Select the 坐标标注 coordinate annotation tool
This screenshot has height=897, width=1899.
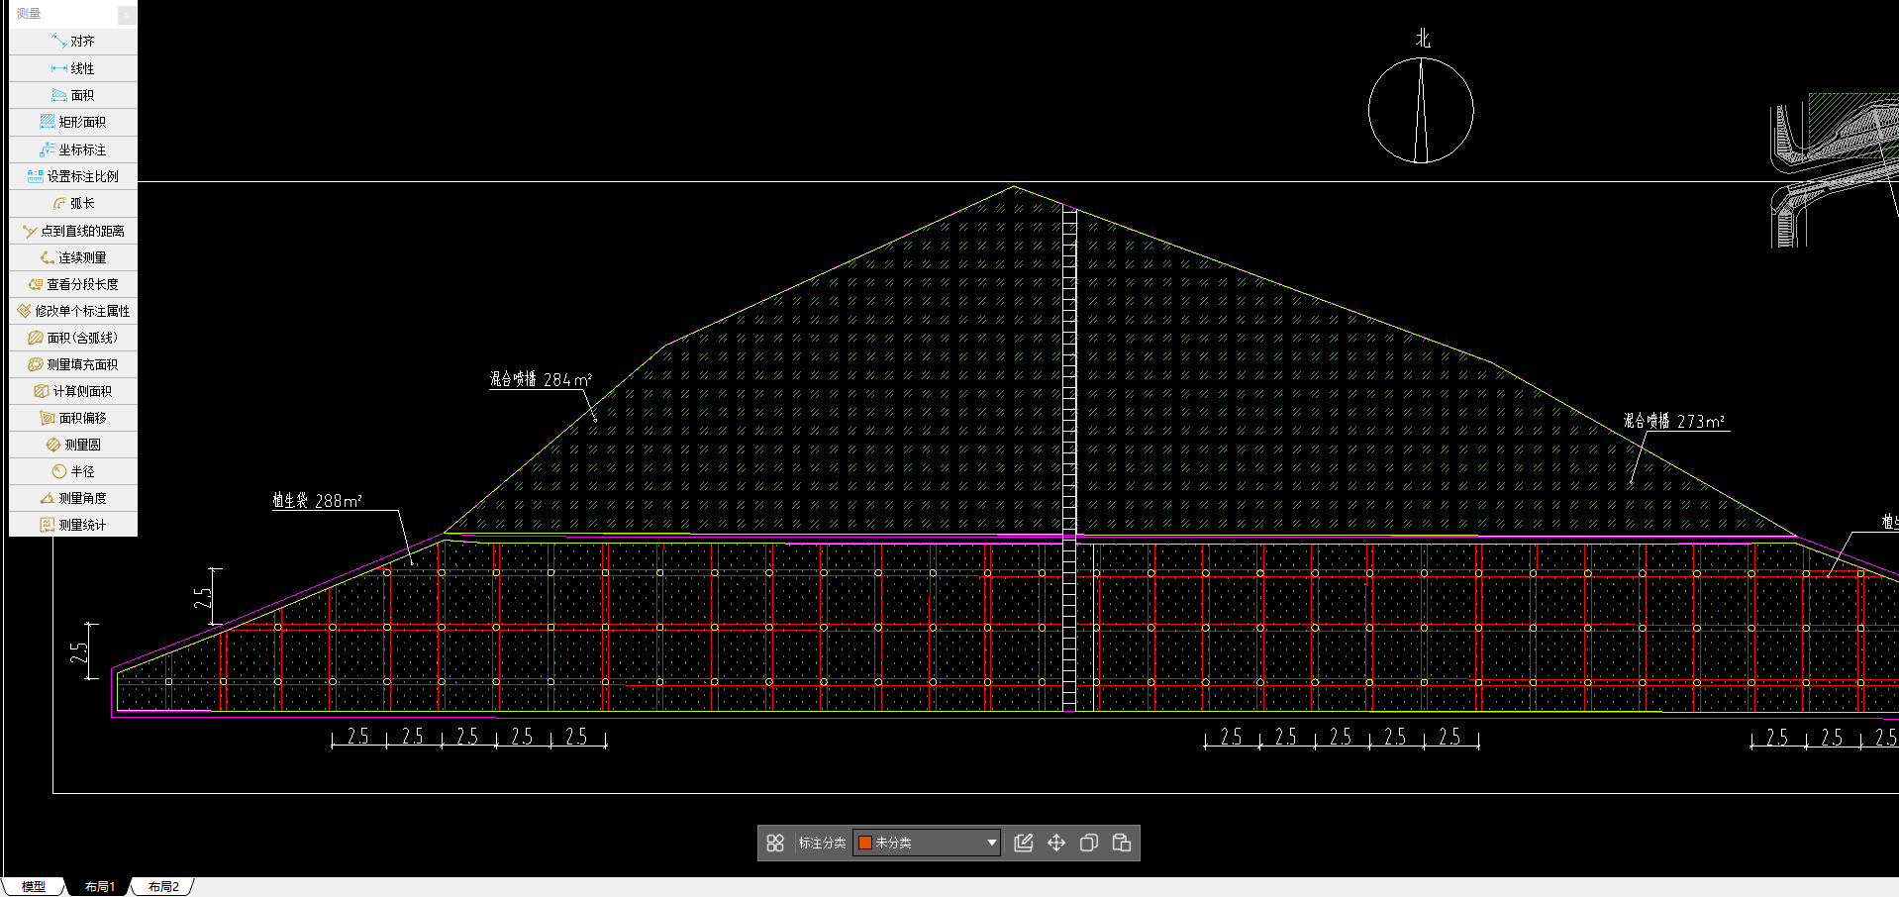[73, 149]
